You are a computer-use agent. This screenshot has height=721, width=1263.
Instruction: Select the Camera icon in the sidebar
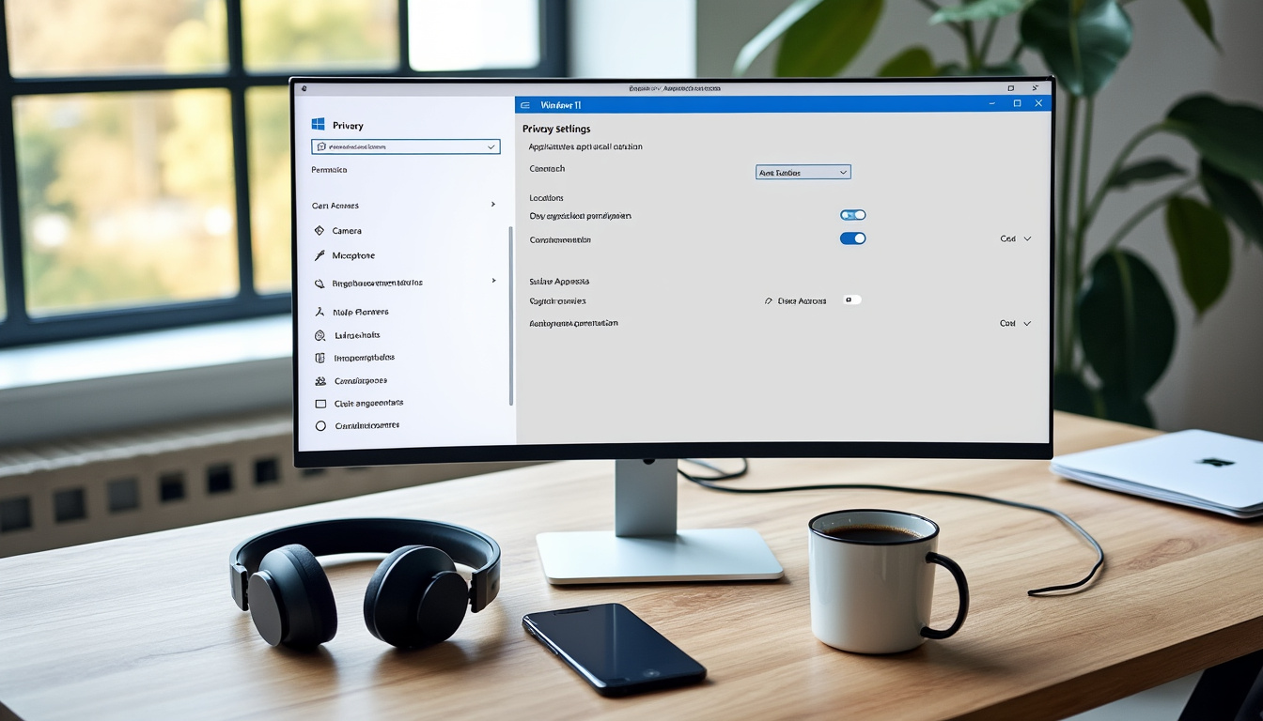pos(319,230)
